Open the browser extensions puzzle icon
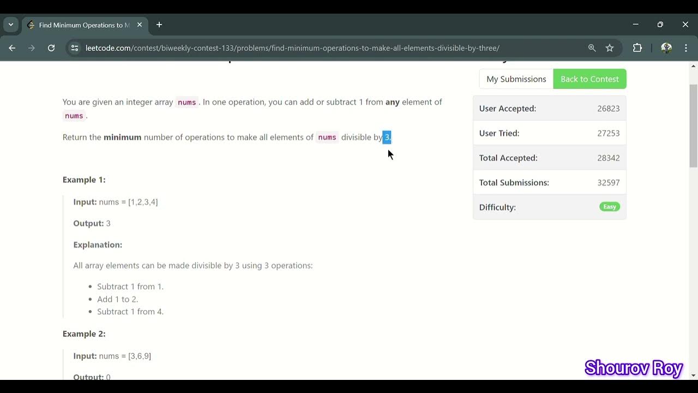 637,48
